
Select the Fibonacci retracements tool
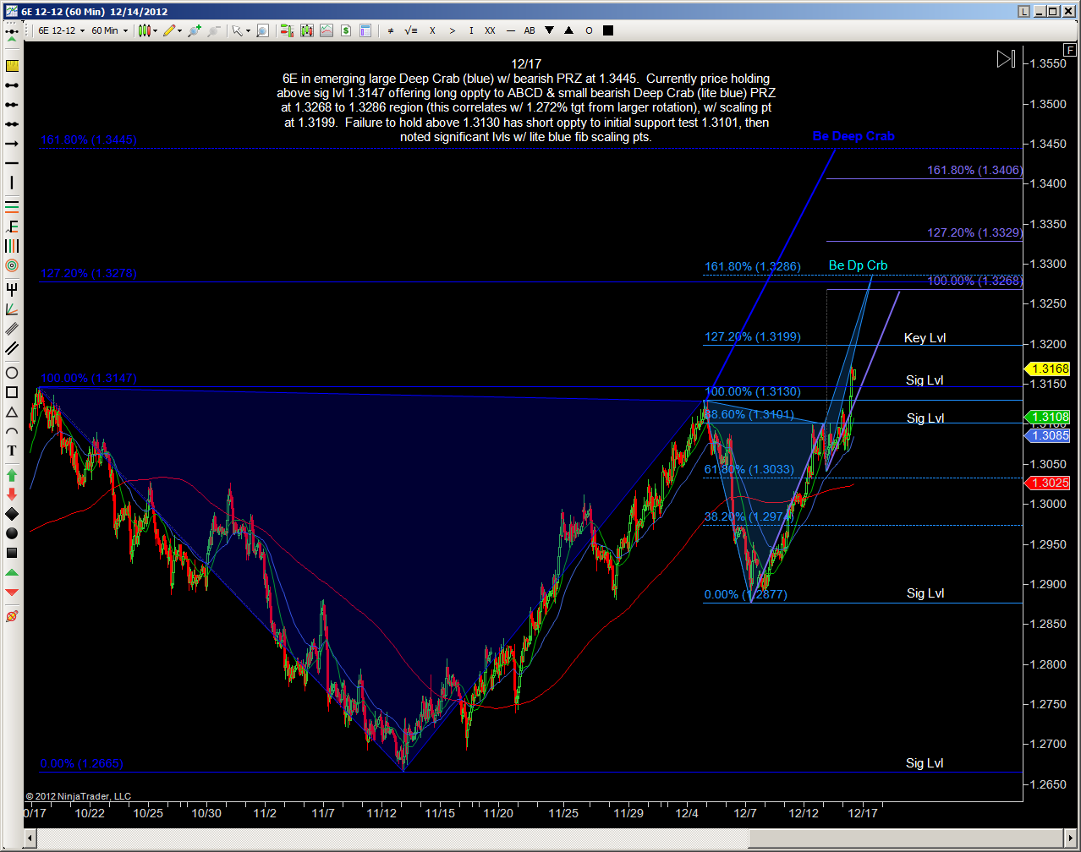(x=12, y=206)
